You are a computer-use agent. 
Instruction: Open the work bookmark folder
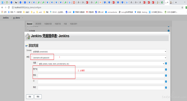pos(39,12)
